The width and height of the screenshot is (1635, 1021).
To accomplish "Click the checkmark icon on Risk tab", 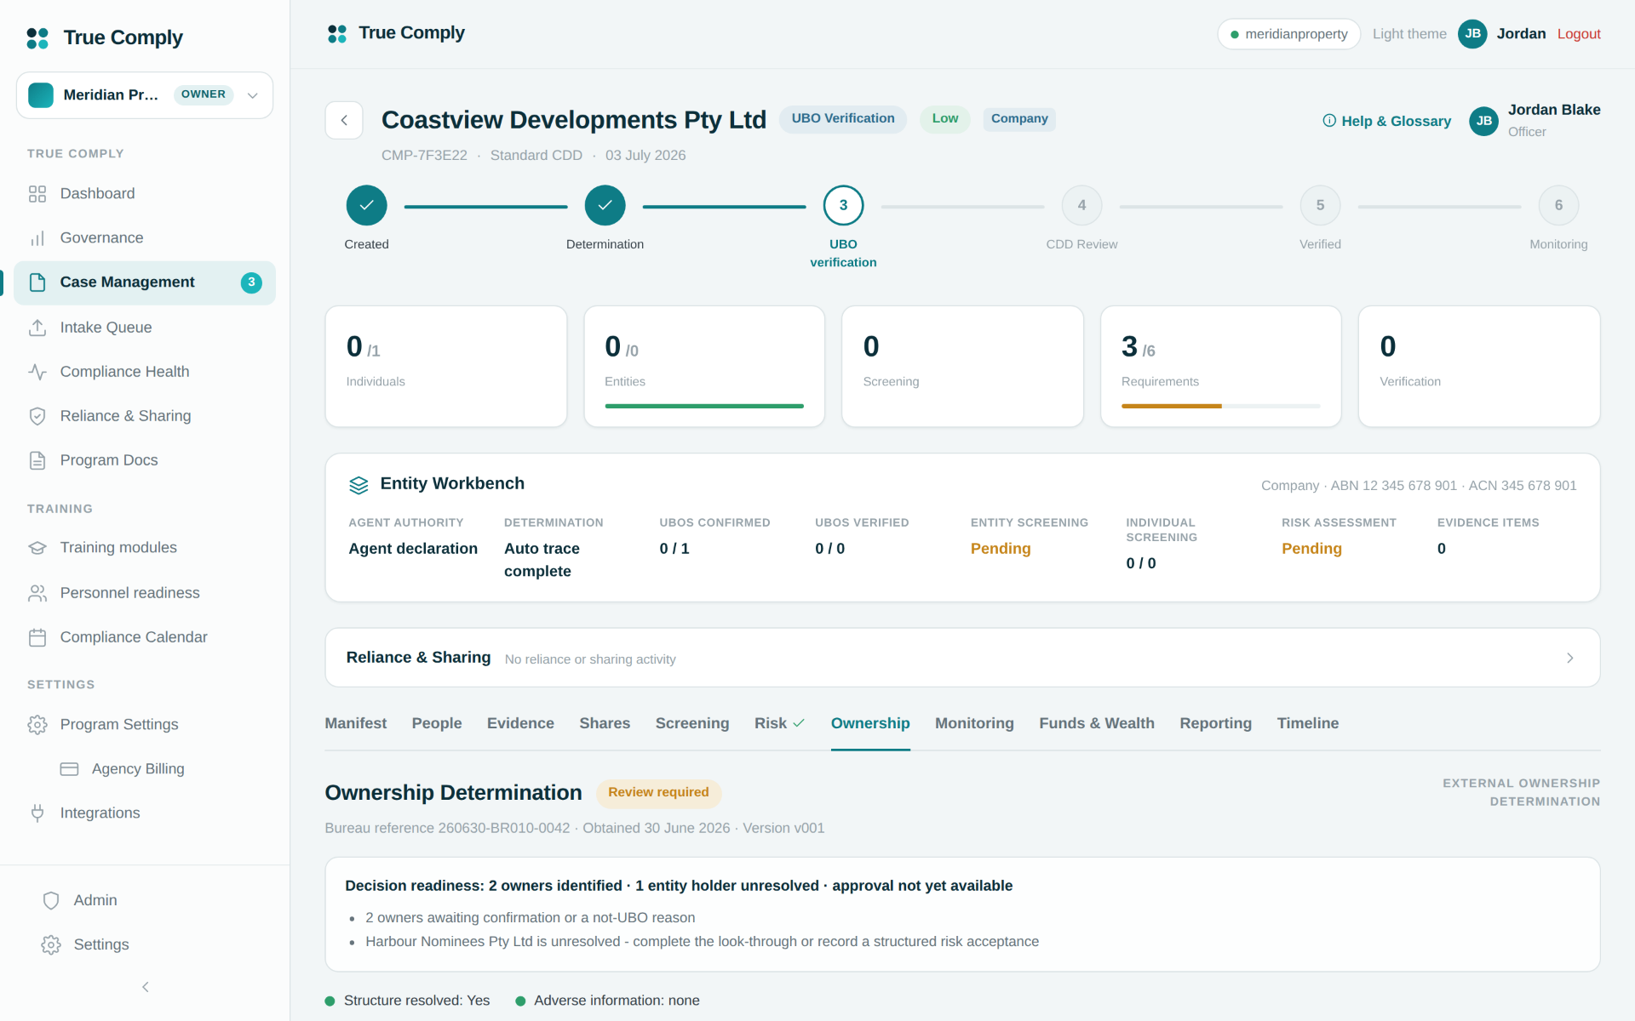I will 799,723.
